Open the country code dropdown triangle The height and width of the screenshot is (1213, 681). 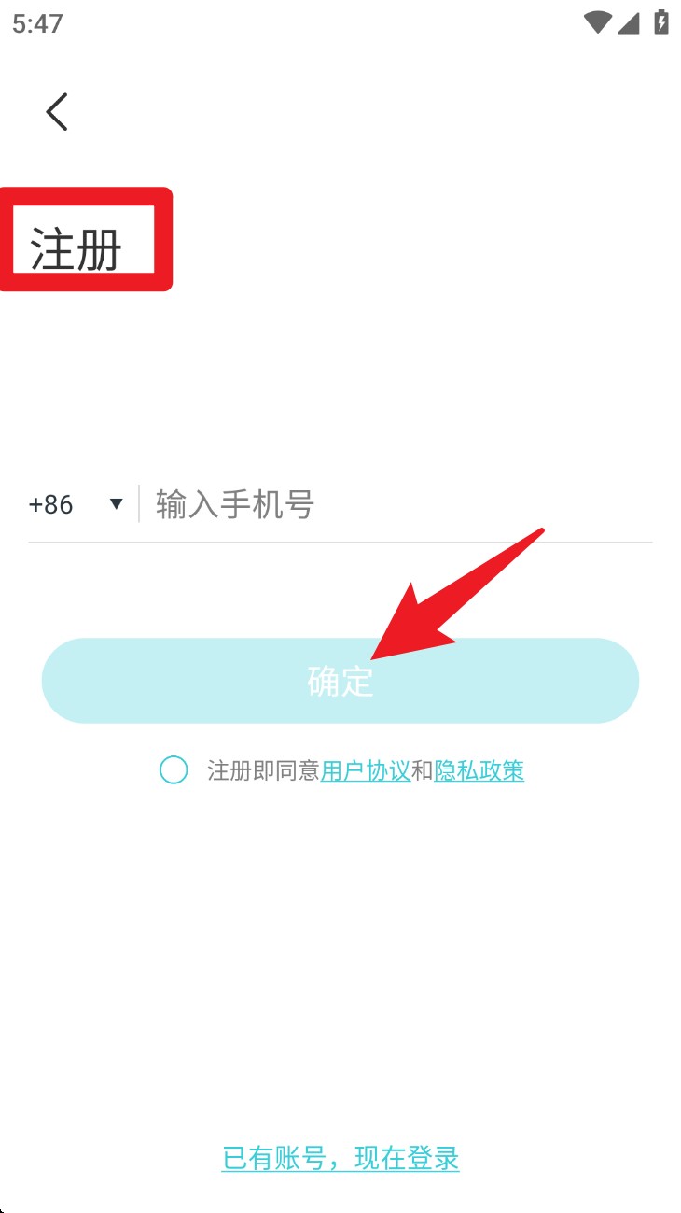[117, 504]
